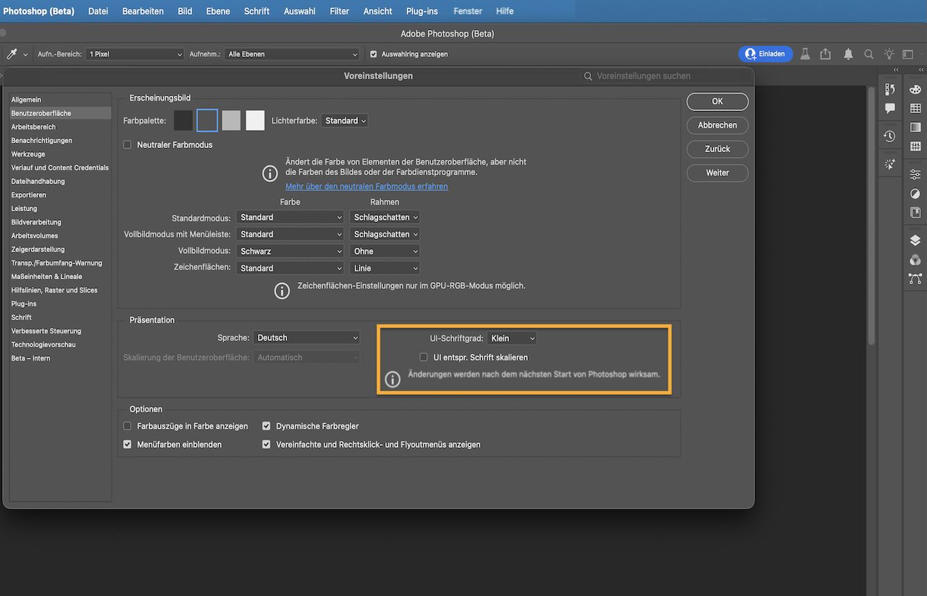The width and height of the screenshot is (927, 596).
Task: Open the search icon in the toolbar
Action: pyautogui.click(x=869, y=53)
